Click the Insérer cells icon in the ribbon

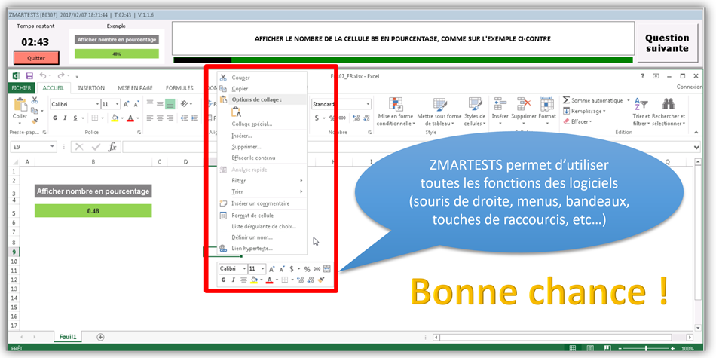500,104
